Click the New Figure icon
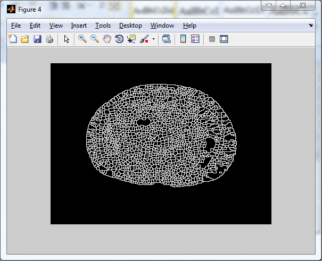The image size is (322, 261). coord(13,39)
